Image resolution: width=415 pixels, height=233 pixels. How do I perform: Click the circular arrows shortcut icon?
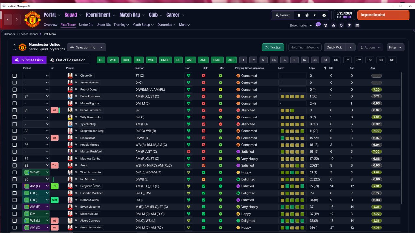point(341,25)
